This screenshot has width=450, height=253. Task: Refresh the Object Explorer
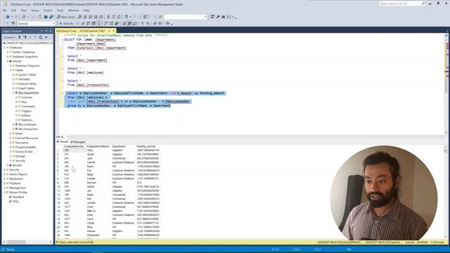click(x=41, y=37)
